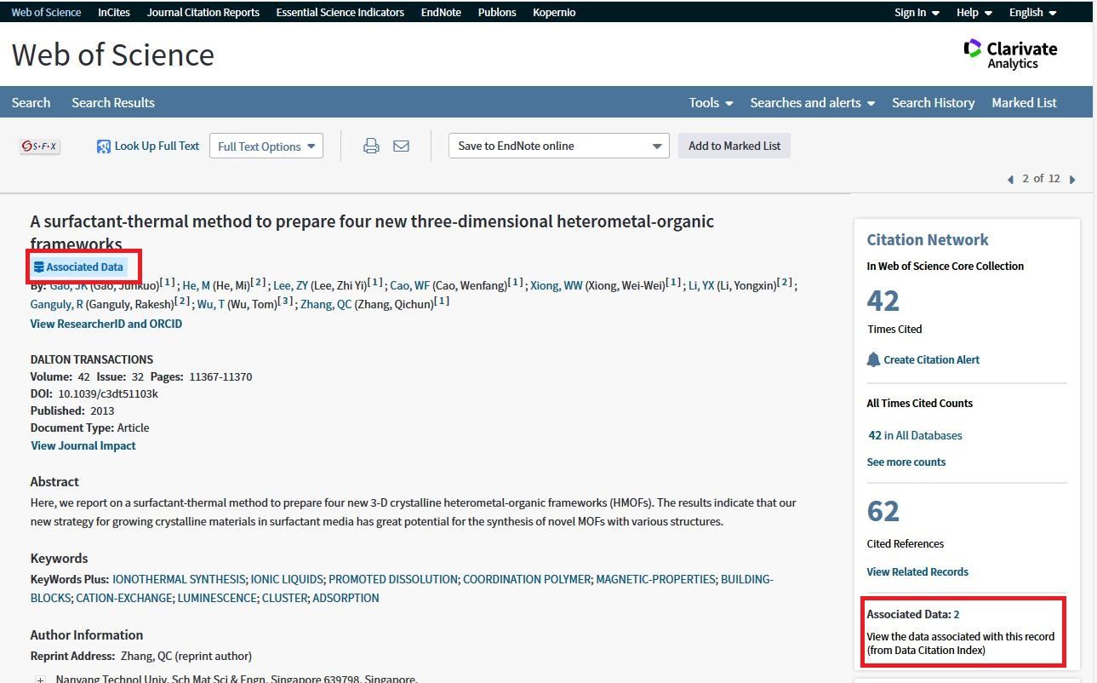Select Web of Science top tab
The width and height of the screenshot is (1097, 683).
(46, 12)
